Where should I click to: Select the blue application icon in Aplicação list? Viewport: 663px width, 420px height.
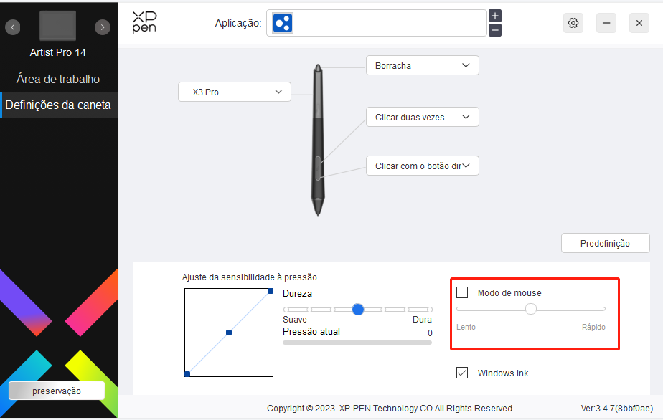(x=283, y=23)
